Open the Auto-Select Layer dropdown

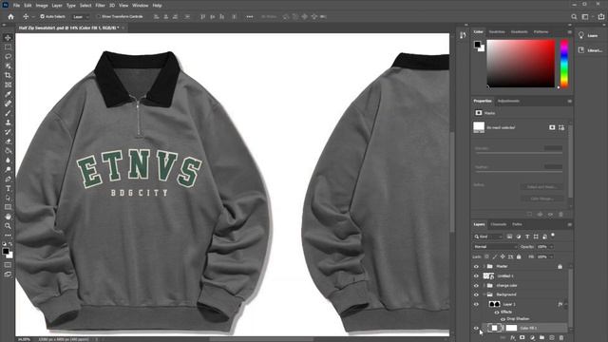pyautogui.click(x=80, y=17)
